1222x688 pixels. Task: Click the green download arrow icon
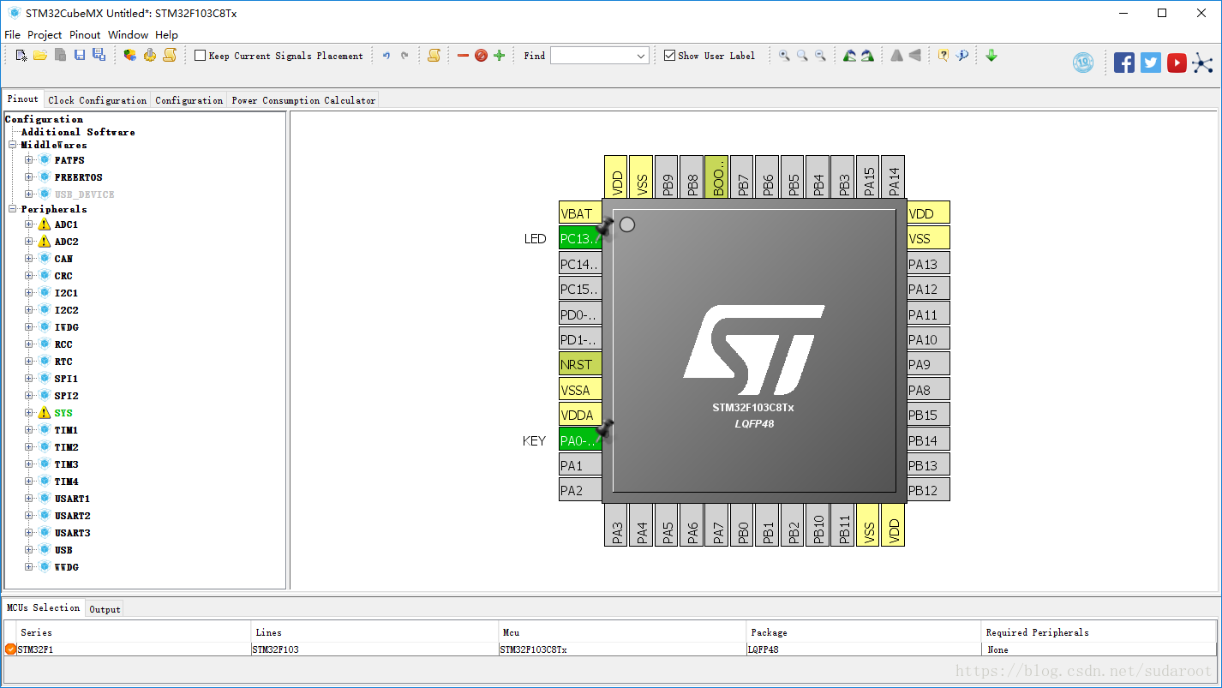(991, 56)
